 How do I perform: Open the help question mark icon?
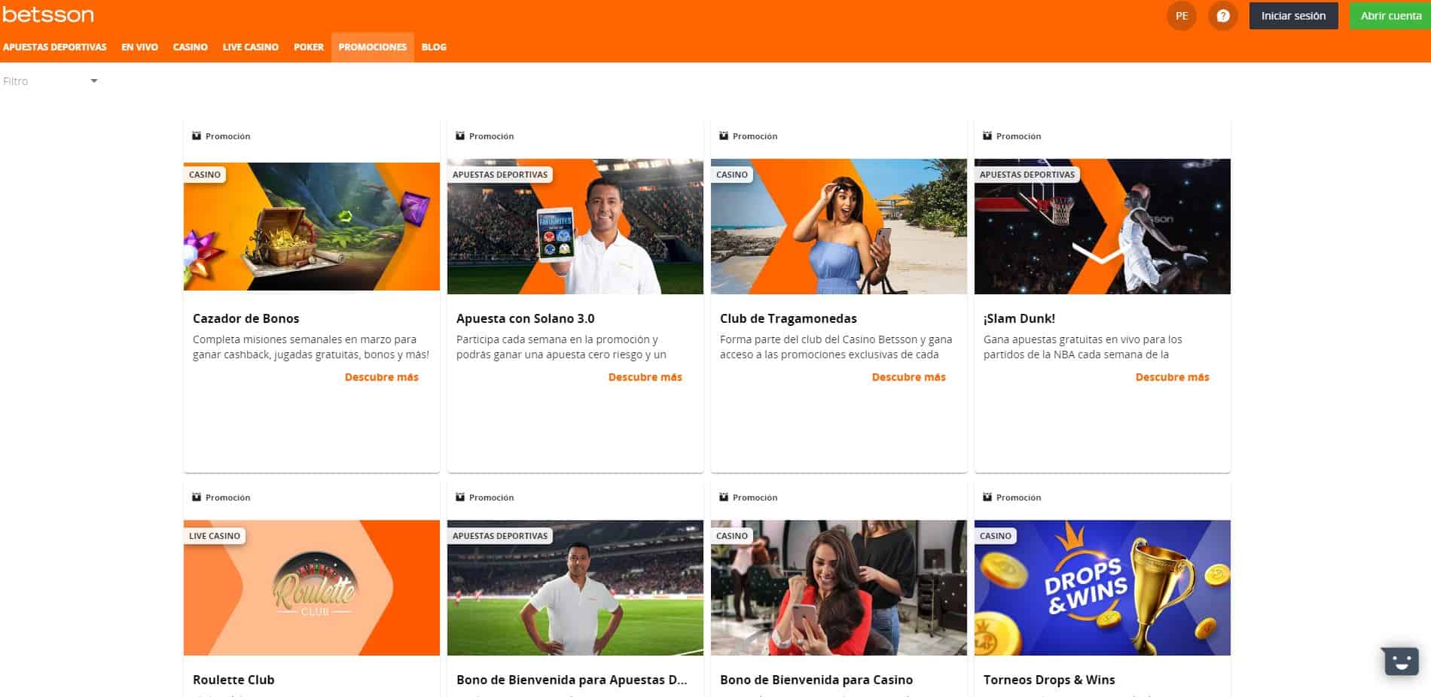point(1223,16)
